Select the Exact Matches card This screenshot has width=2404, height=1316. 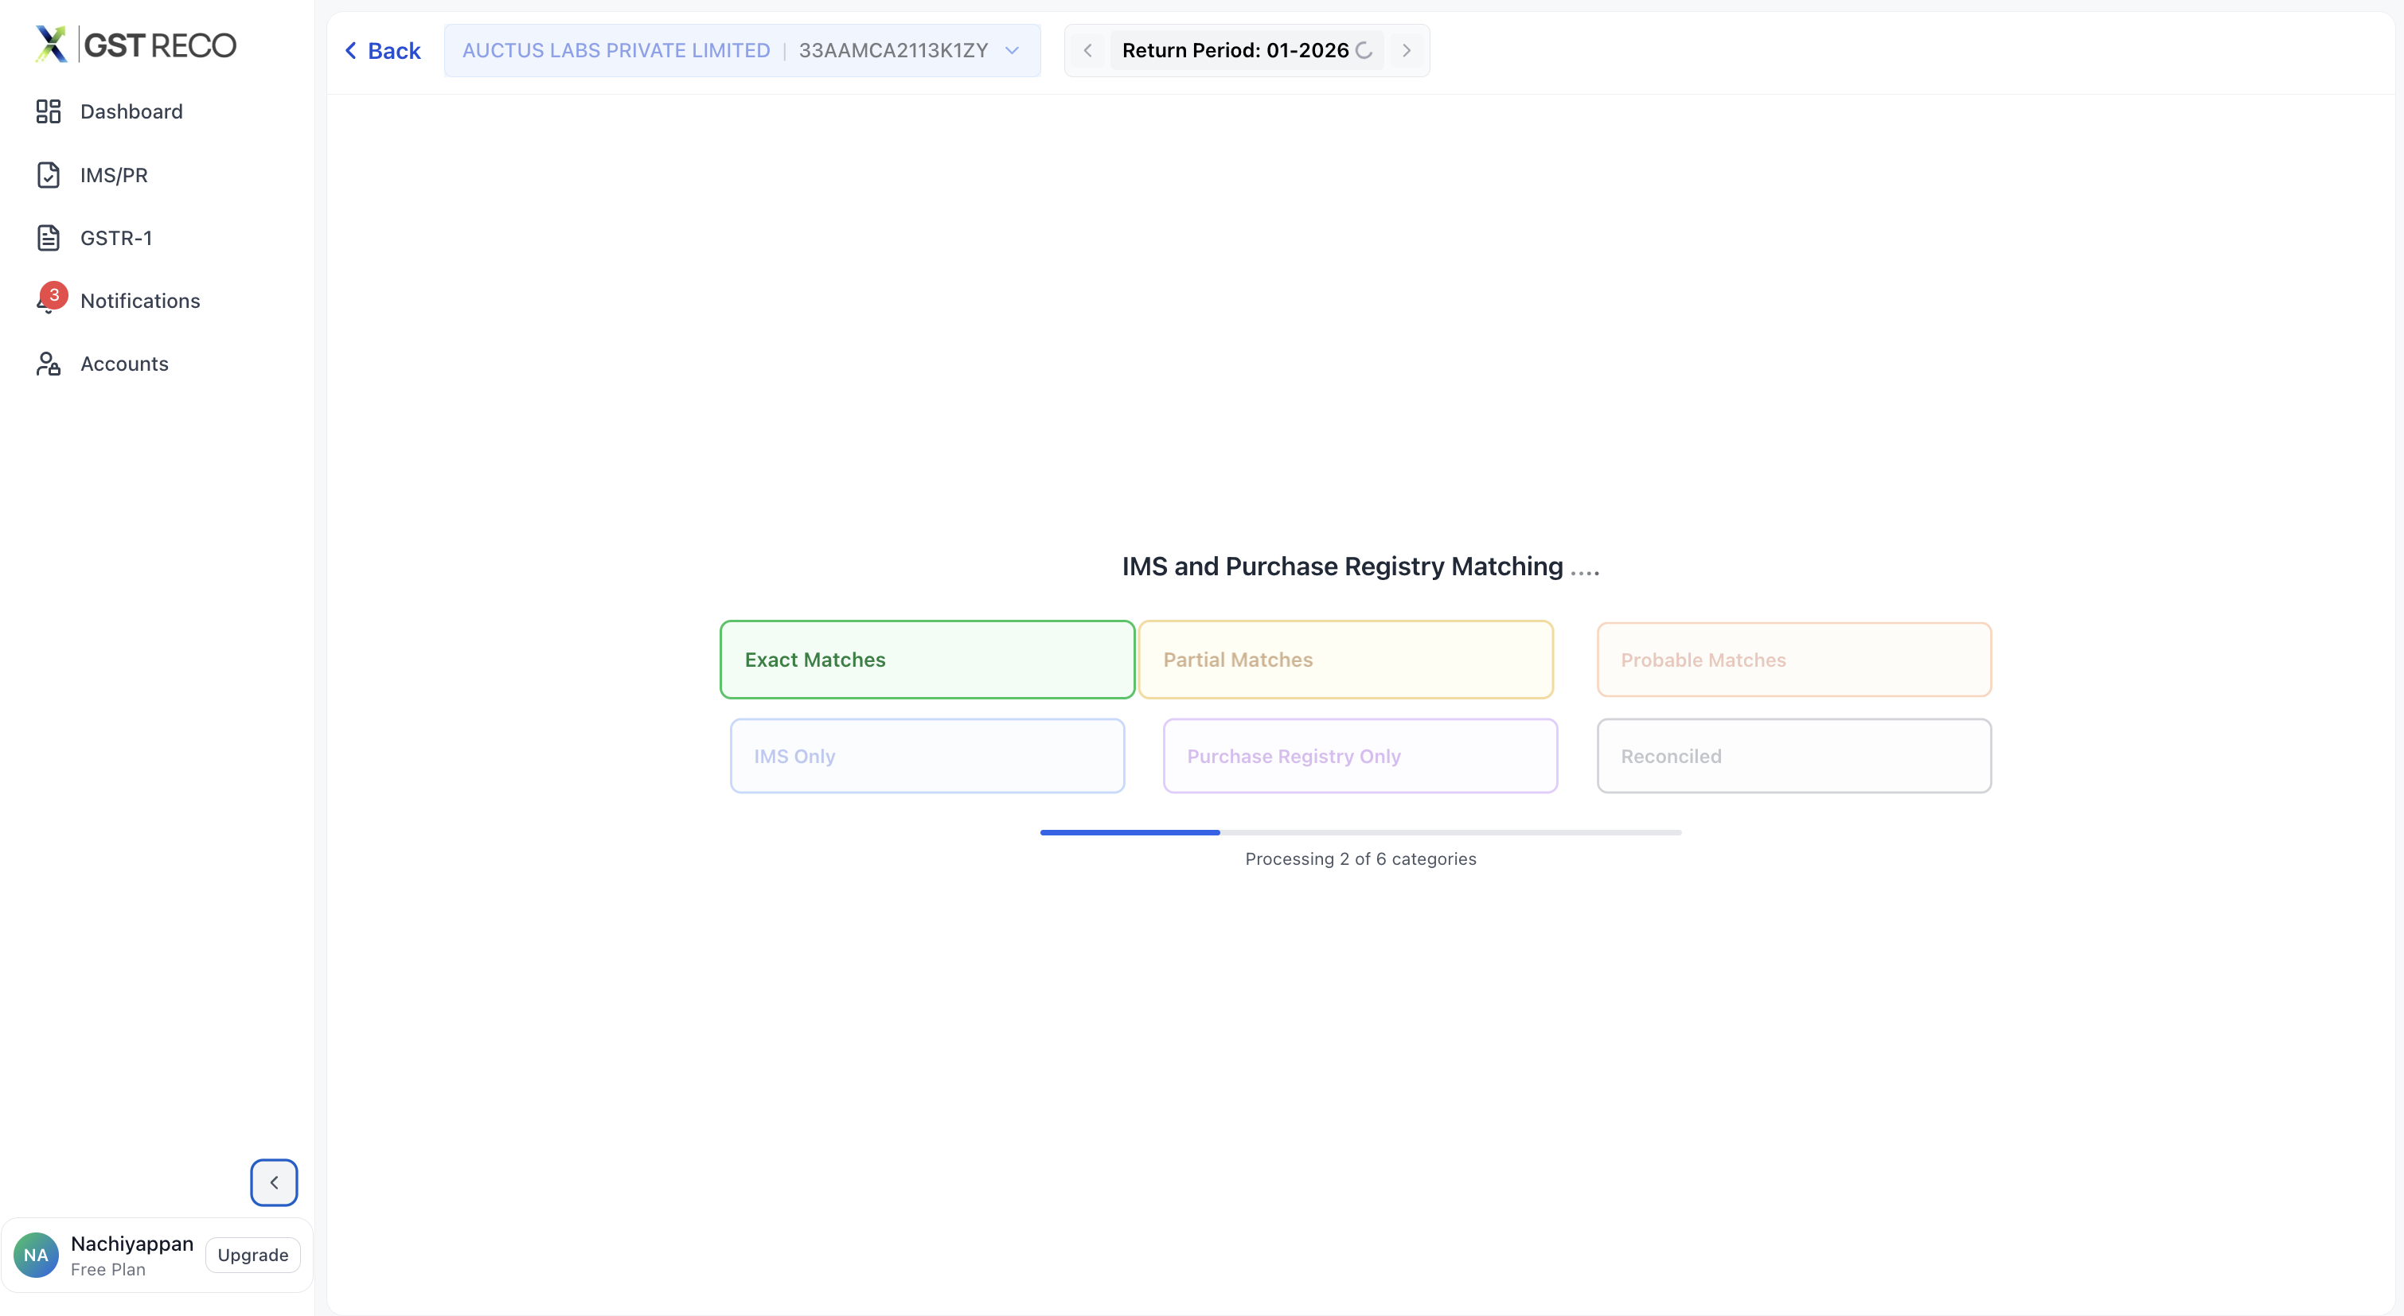point(927,660)
